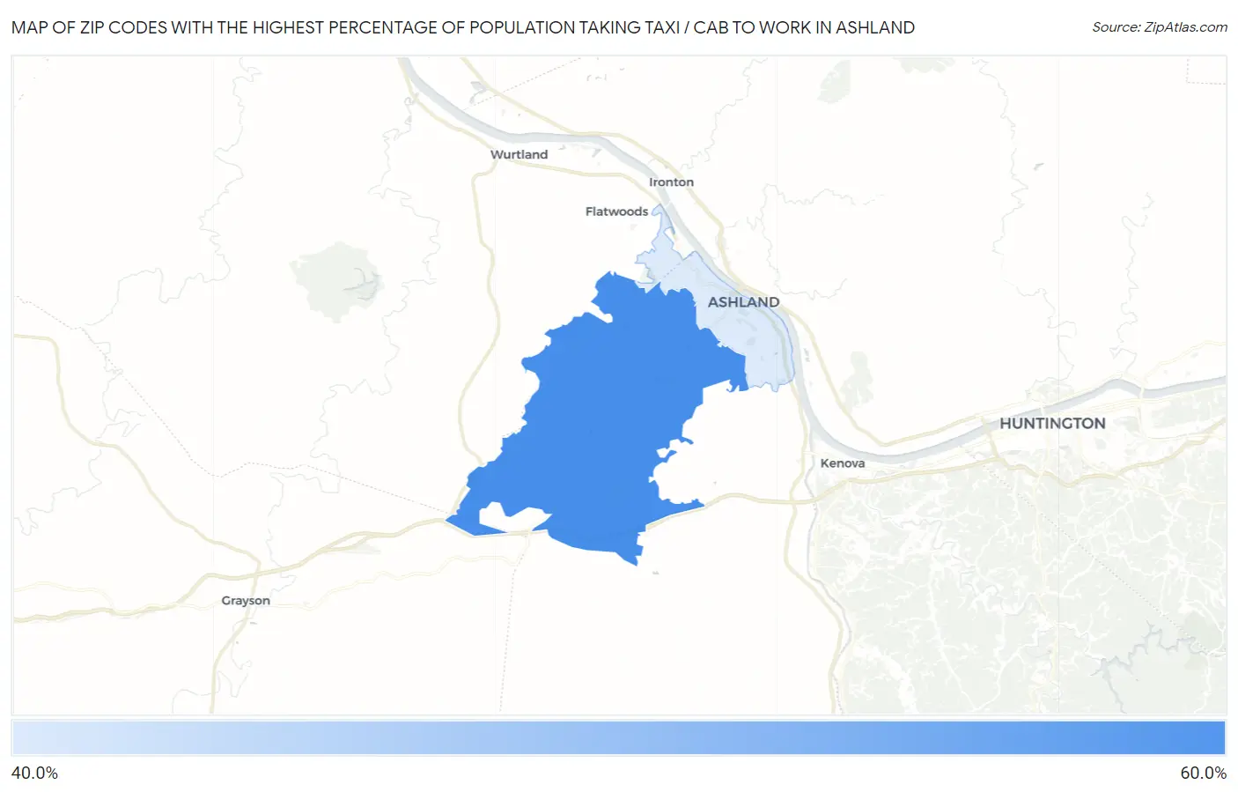Screen dimensions: 1238x792
Task: Click the Source: ZipAtlas.com text
Action: pos(1160,27)
